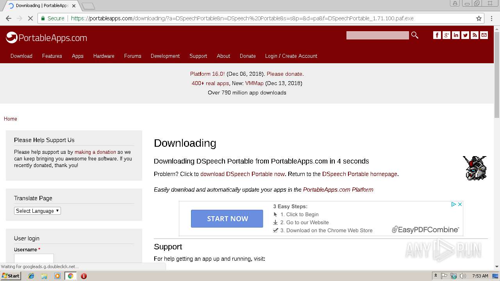Screen dimensions: 500x281
Task: Open the Download menu item
Action: (21, 56)
